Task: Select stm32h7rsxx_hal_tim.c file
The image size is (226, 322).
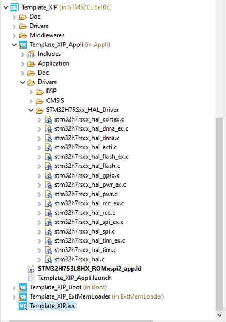Action: point(85,250)
